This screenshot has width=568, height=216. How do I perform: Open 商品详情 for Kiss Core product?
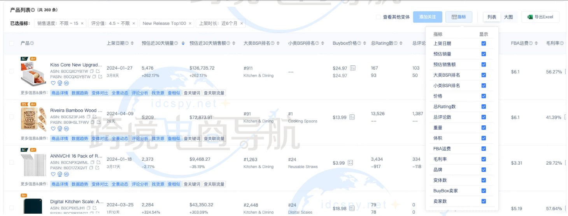tap(60, 93)
